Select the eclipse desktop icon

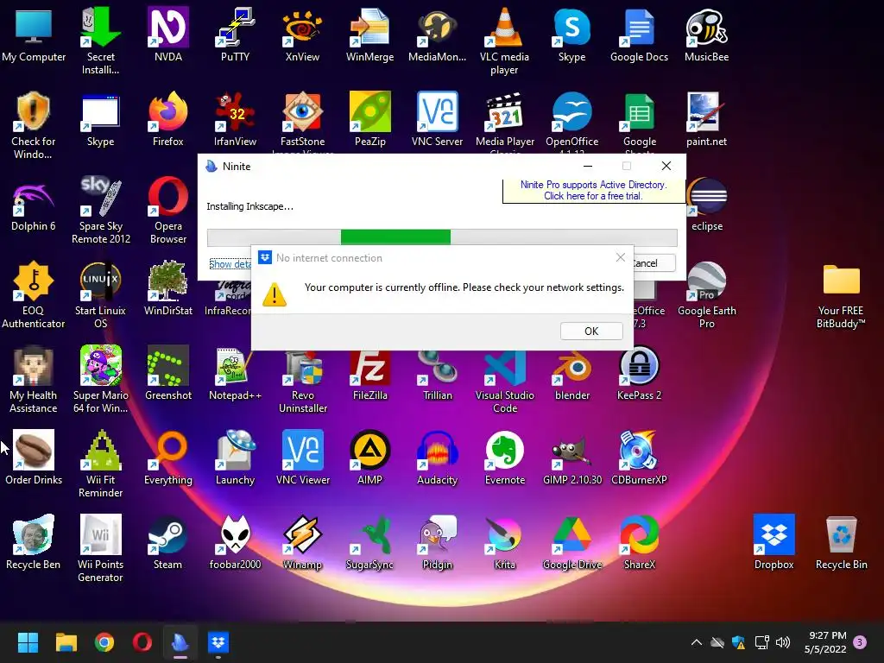[707, 204]
